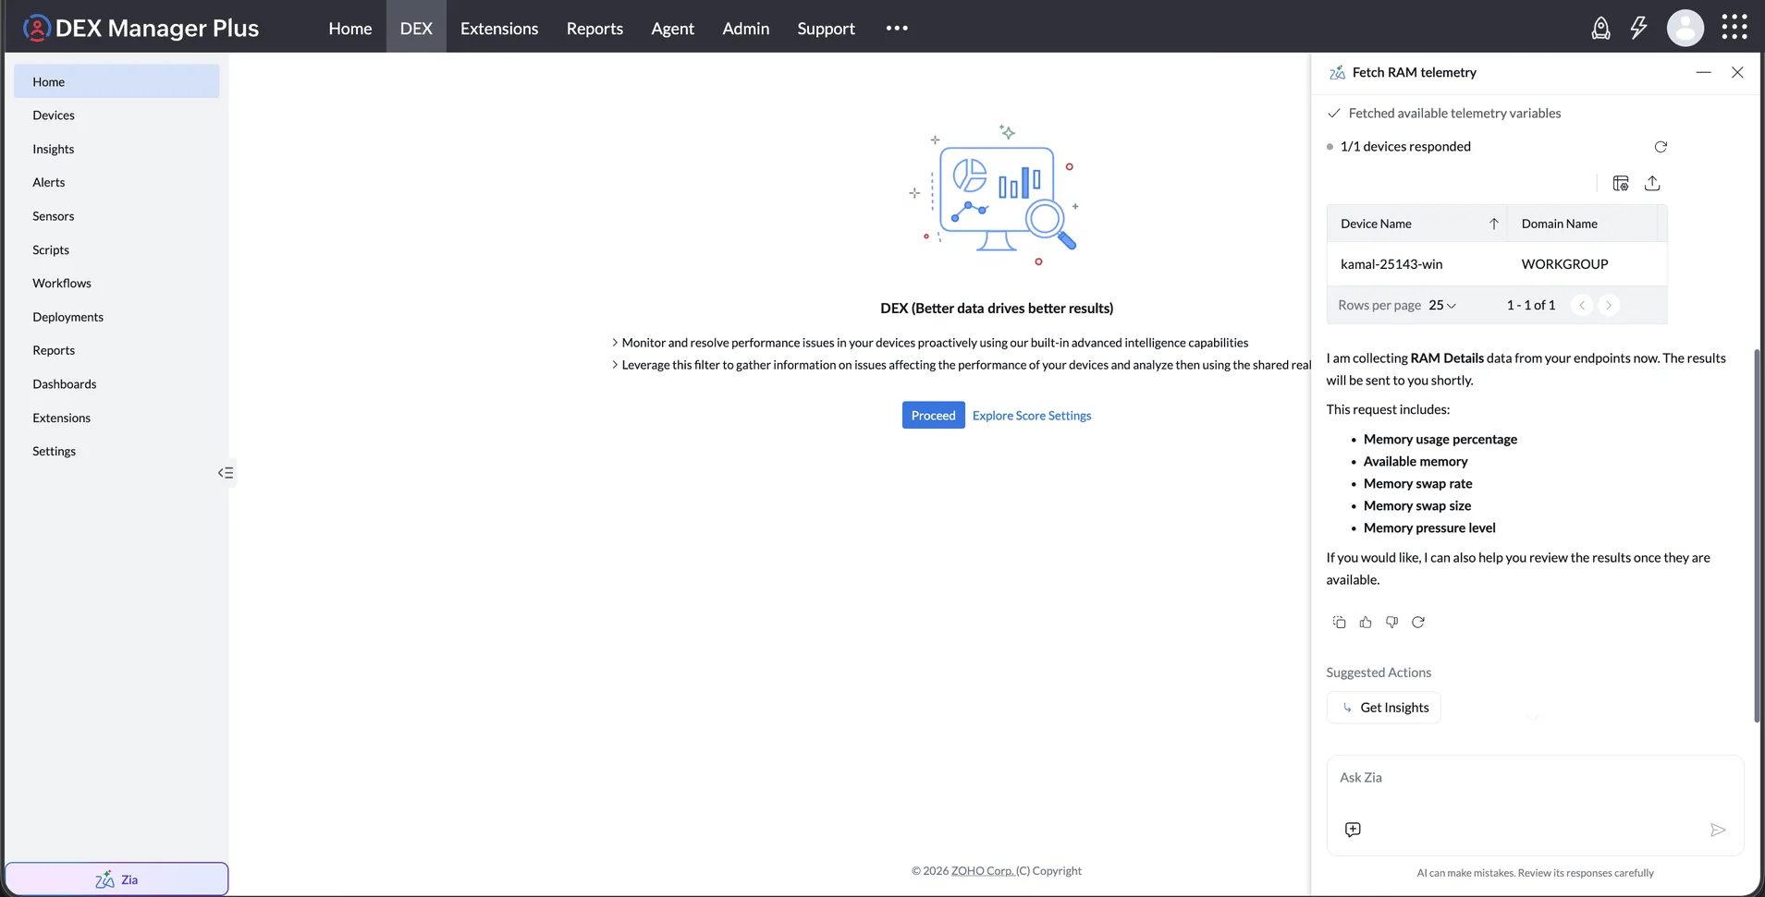Viewport: 1765px width, 897px height.
Task: Give thumbs down to Zia response
Action: tap(1391, 622)
